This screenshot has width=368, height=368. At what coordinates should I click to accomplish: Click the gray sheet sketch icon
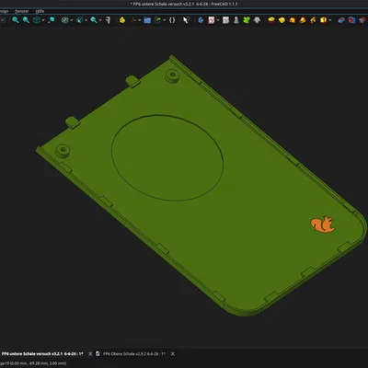[x=226, y=20]
